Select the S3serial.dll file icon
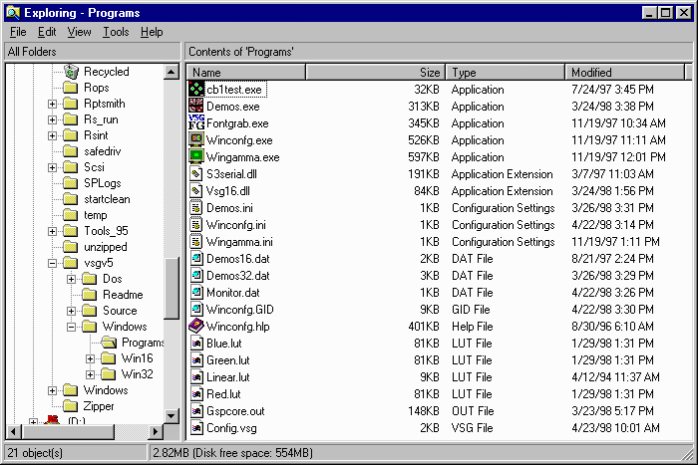Screen dimensions: 698x465 [196, 174]
